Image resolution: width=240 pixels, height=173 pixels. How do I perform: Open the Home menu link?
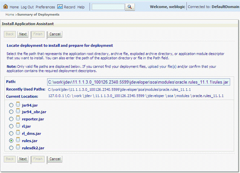click(14, 7)
